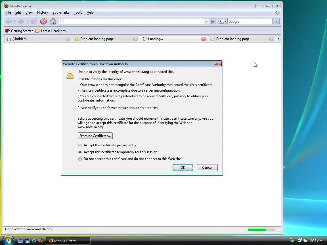Launch Internet Explorer from quick launch
This screenshot has width=327, height=245.
[x=34, y=241]
